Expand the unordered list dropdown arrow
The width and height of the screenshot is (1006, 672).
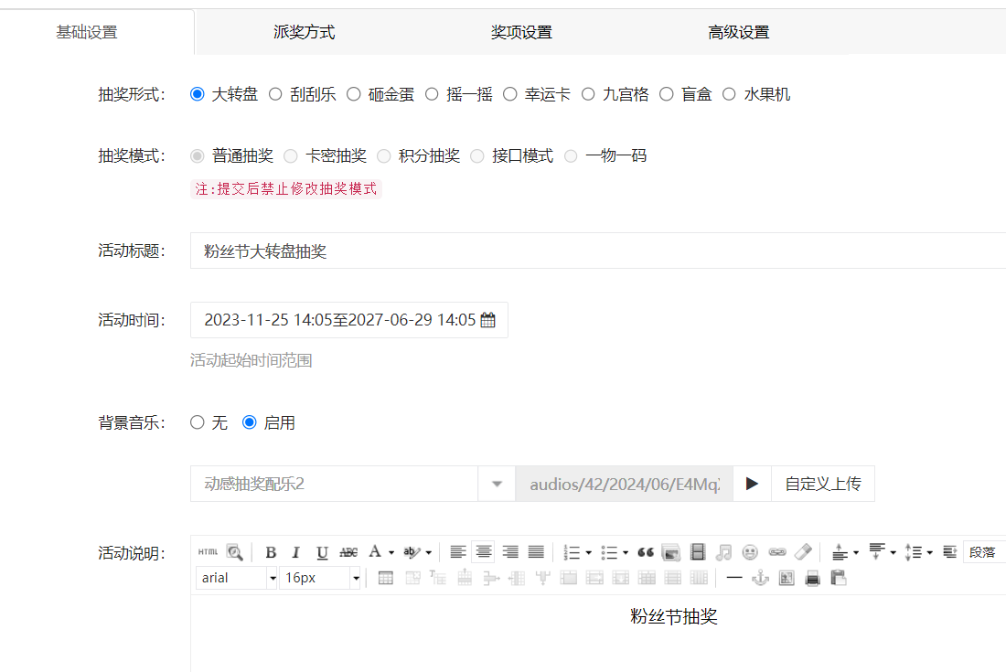coord(626,553)
